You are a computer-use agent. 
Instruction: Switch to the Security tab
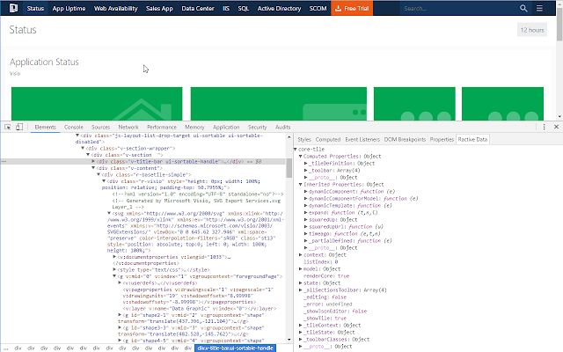[257, 127]
